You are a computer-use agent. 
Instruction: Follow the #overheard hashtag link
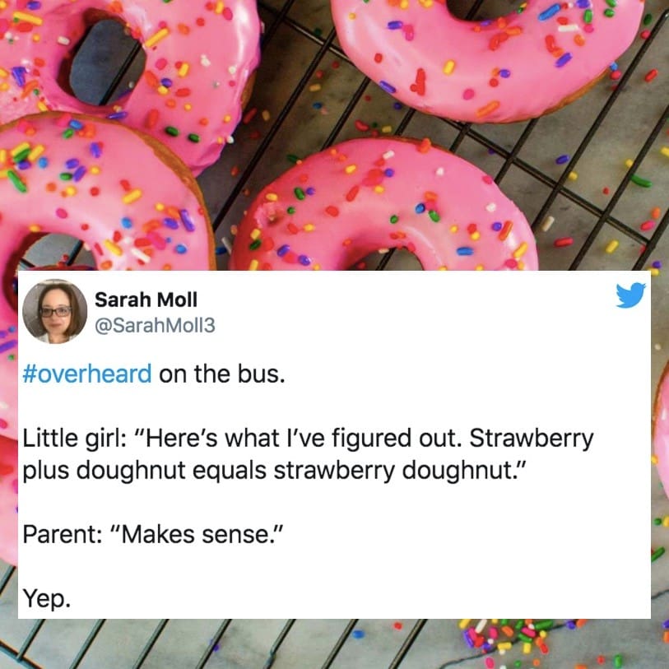tap(87, 374)
